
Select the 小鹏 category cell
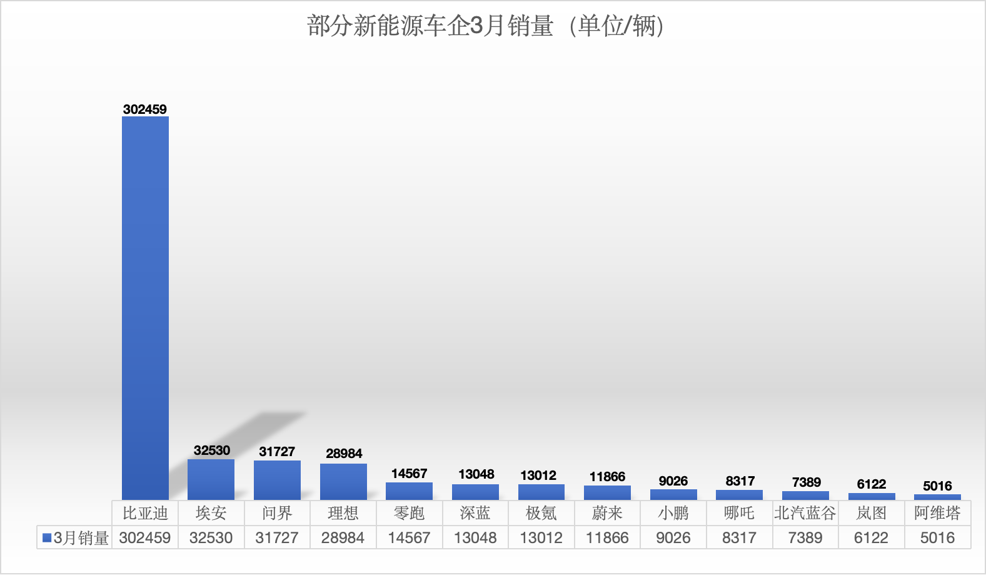pos(673,513)
